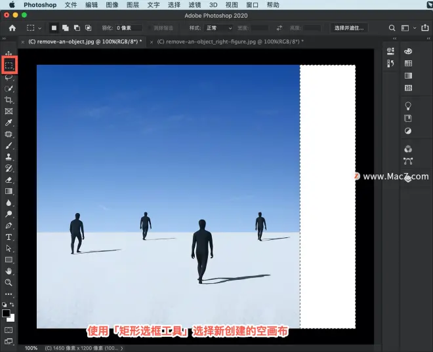Enable Intersect with selection mode
The image size is (433, 352).
point(88,28)
